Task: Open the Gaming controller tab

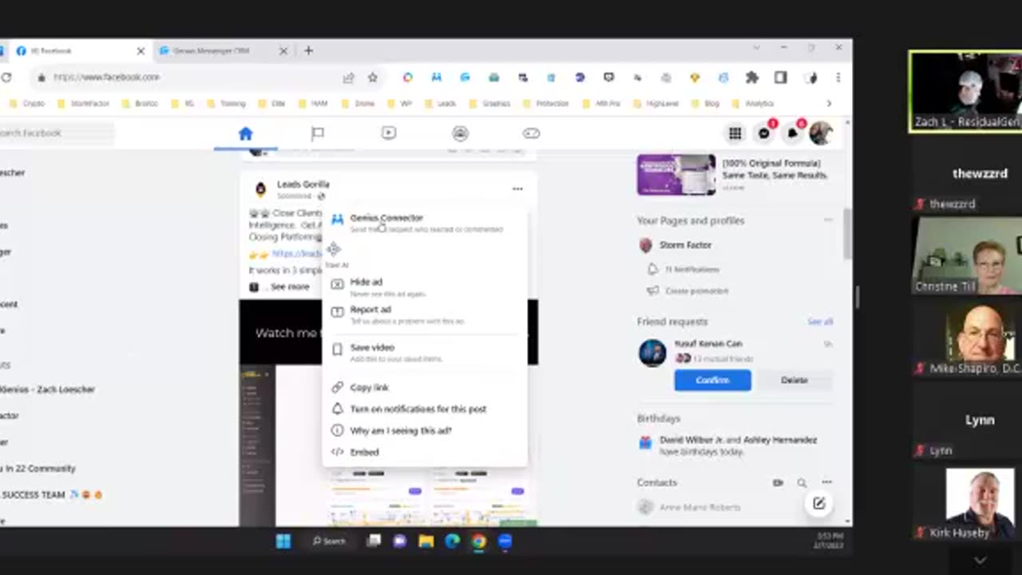Action: tap(531, 133)
